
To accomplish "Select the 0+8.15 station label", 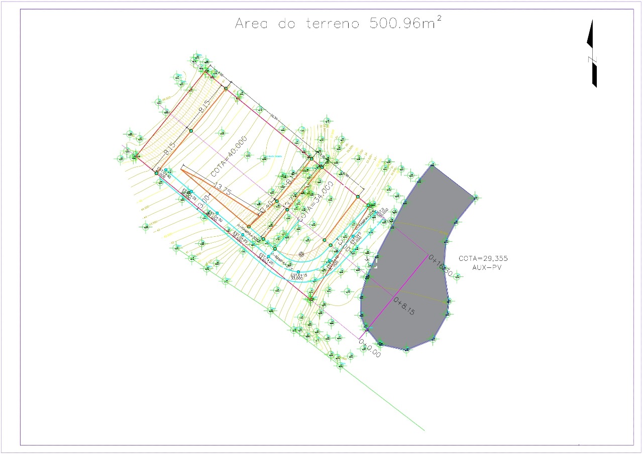I will [x=404, y=305].
